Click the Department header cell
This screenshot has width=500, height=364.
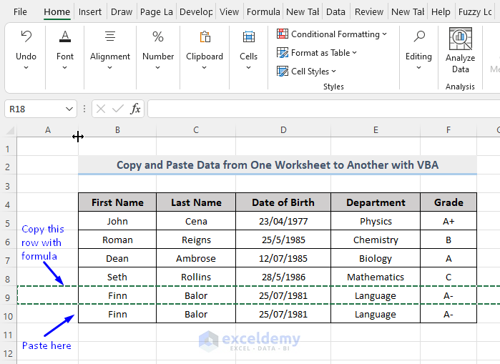point(376,202)
